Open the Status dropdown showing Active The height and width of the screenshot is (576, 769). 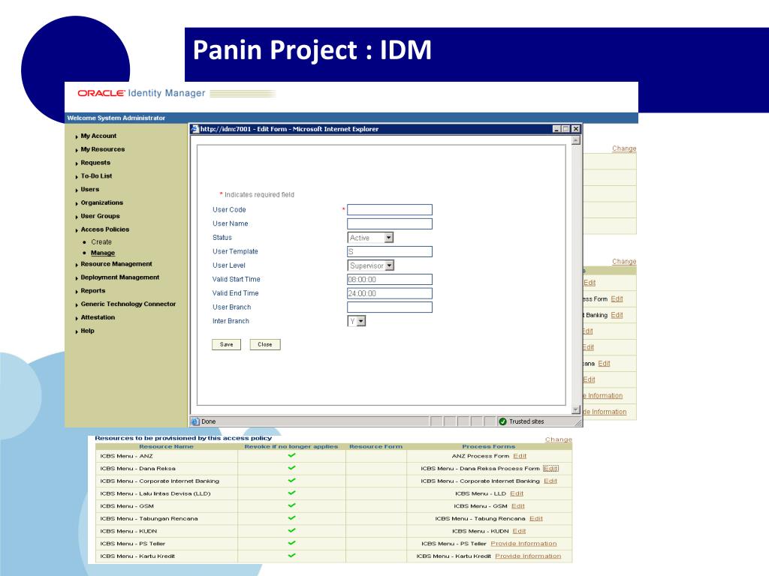(370, 238)
